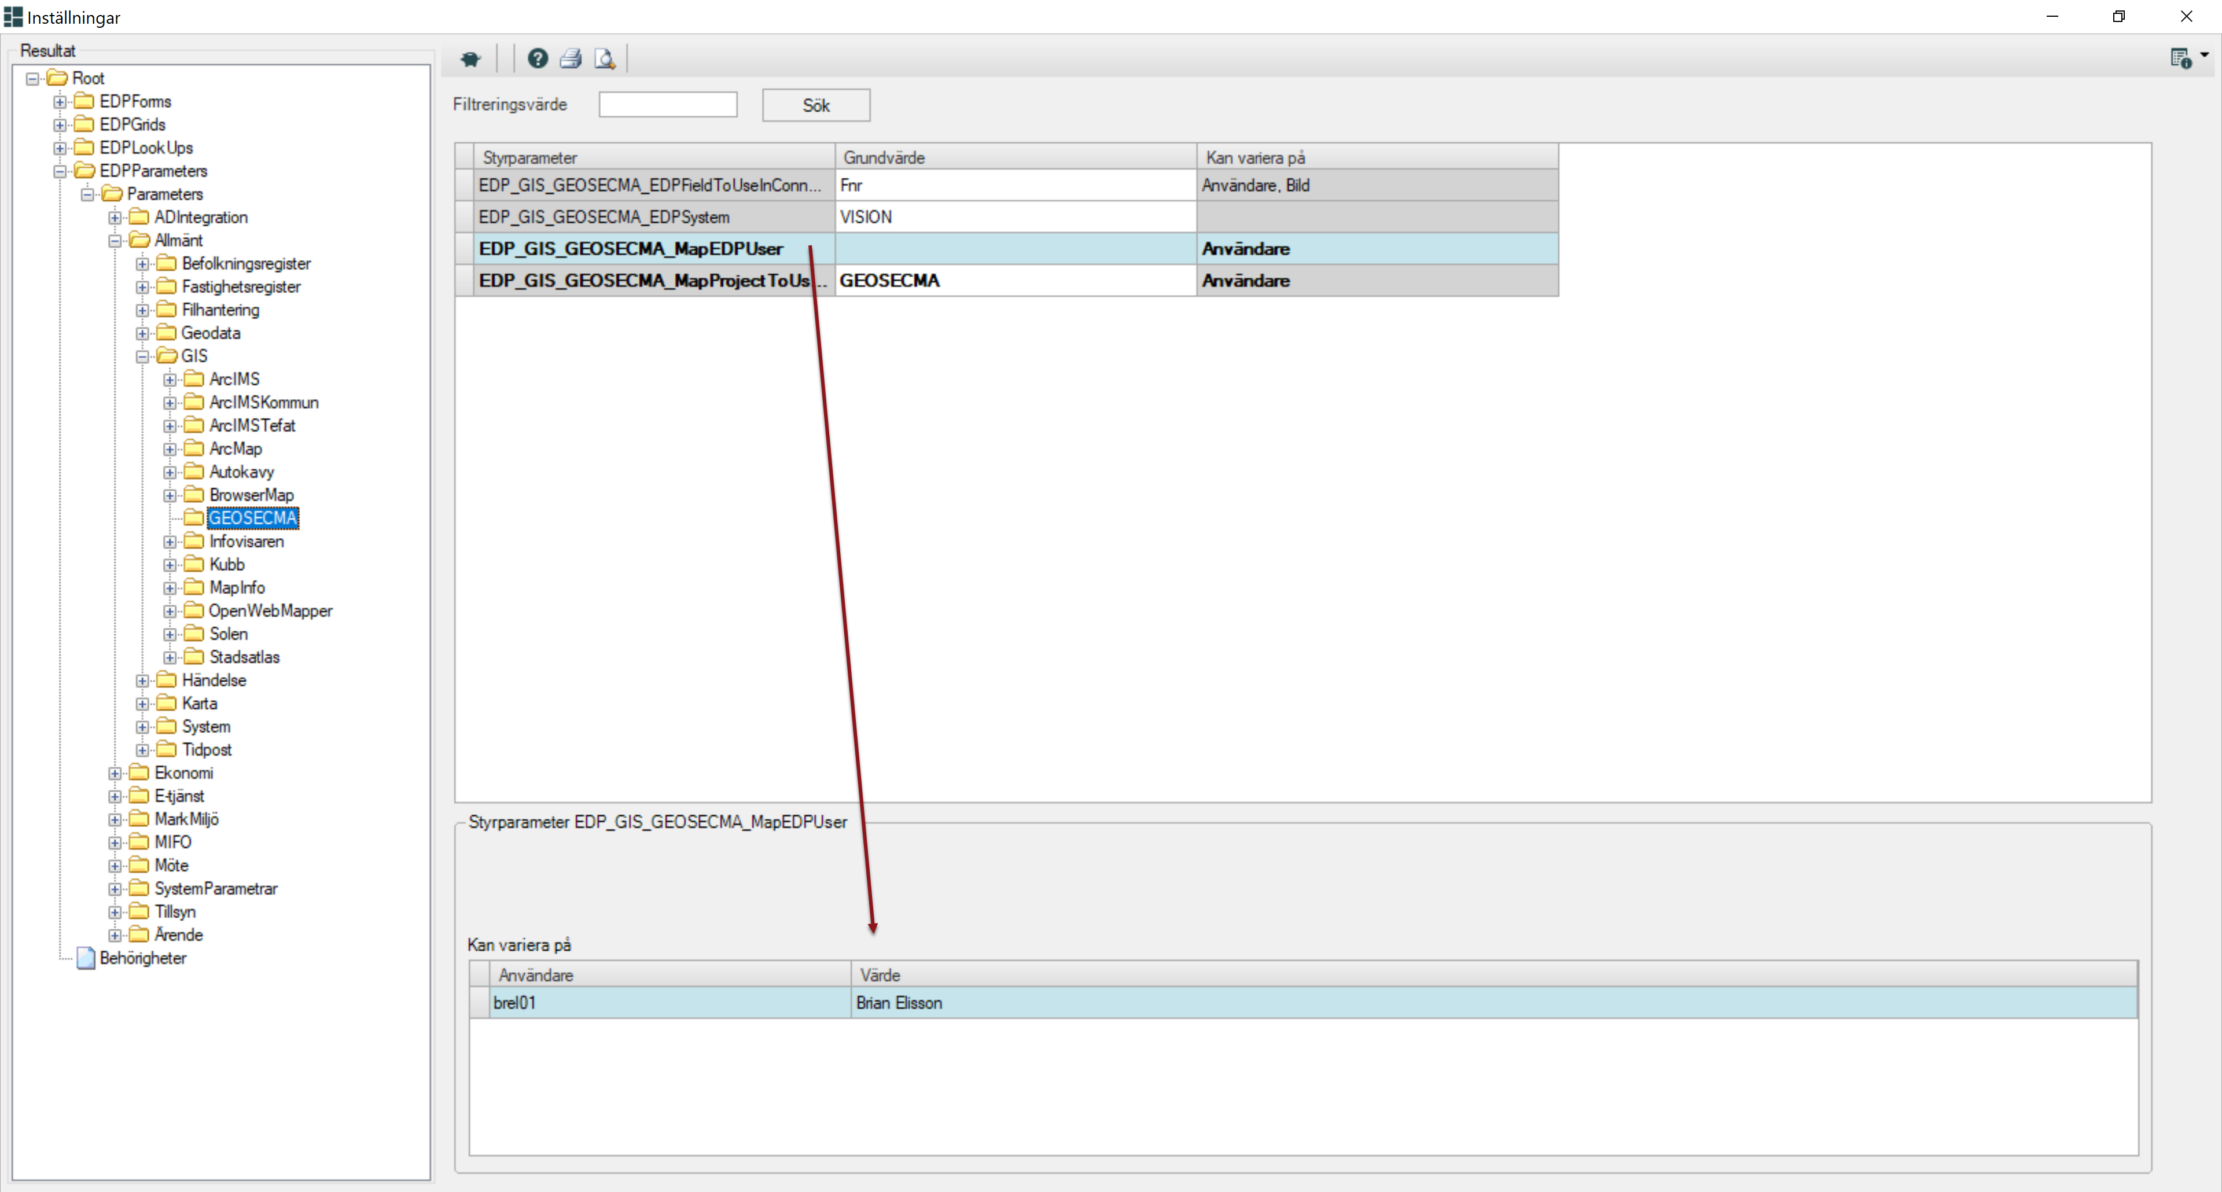The width and height of the screenshot is (2222, 1192).
Task: Click the GEOSECMA folder icon
Action: (x=194, y=517)
